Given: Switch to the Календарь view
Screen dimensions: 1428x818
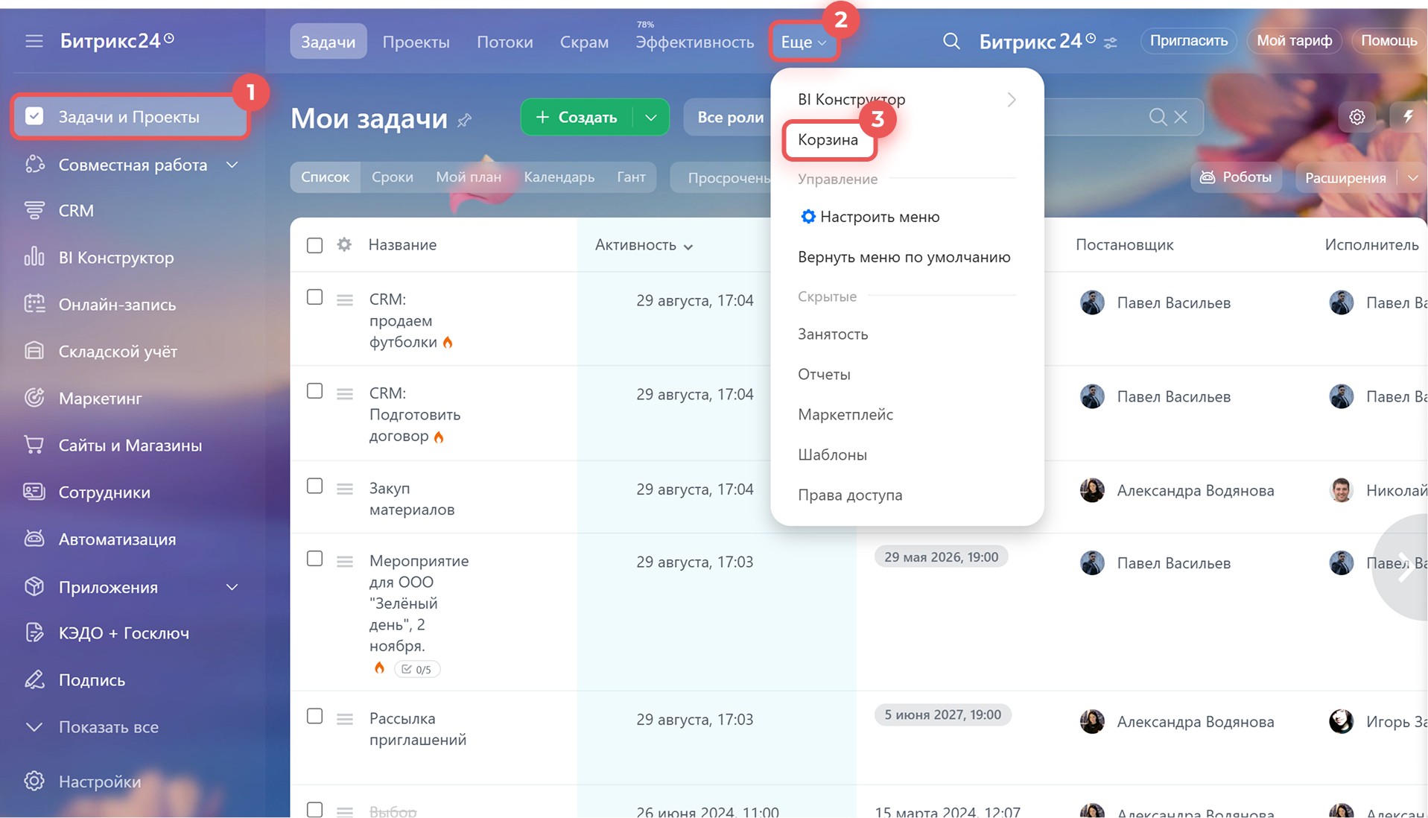Looking at the screenshot, I should point(559,177).
